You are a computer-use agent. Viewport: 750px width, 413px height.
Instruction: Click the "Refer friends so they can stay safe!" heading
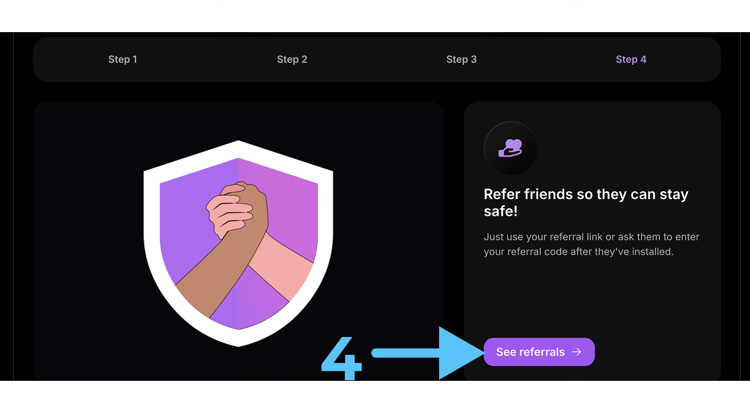[x=586, y=203]
